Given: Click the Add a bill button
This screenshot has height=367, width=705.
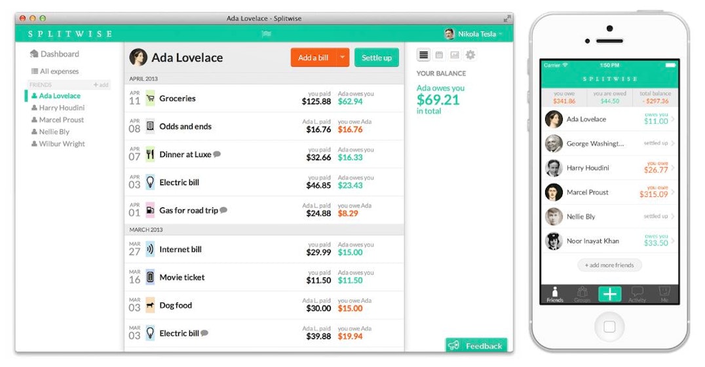Looking at the screenshot, I should [x=313, y=58].
